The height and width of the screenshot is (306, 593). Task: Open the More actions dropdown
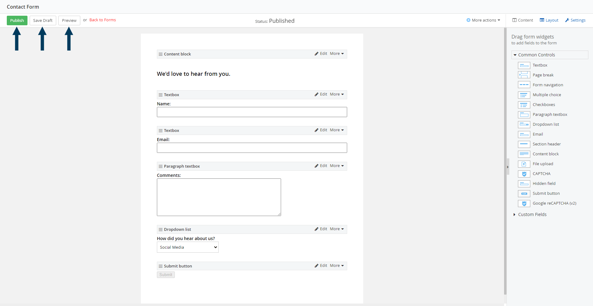[x=483, y=20]
